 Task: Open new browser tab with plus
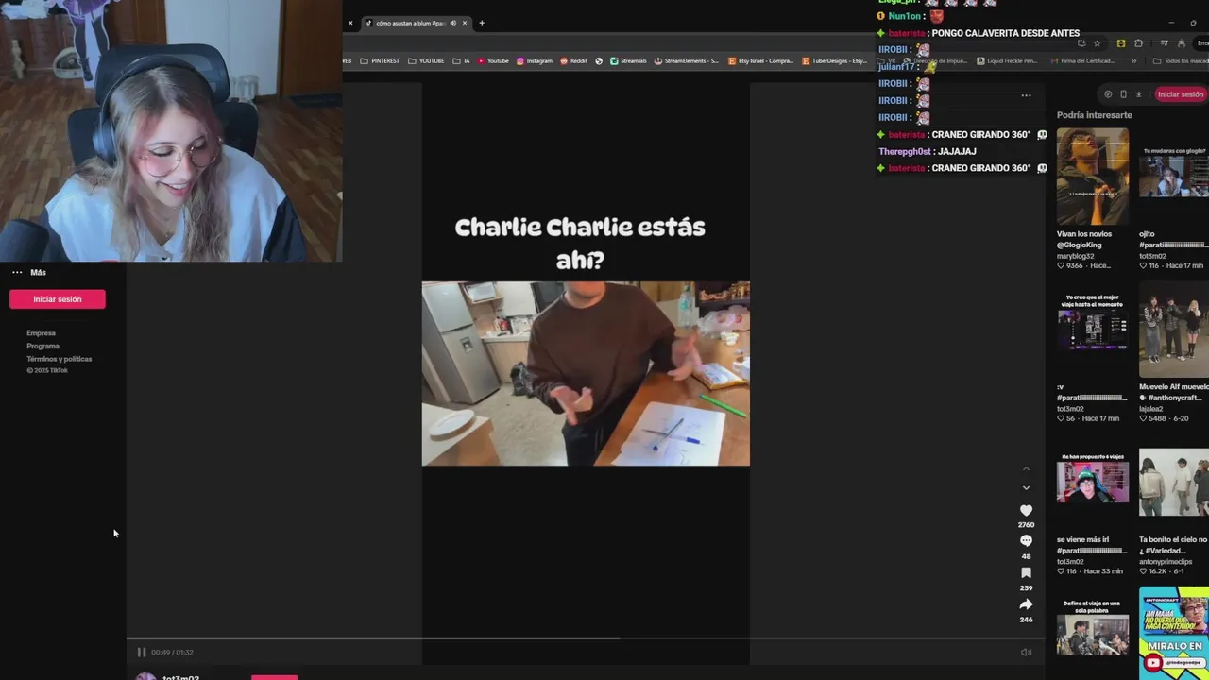pyautogui.click(x=481, y=23)
